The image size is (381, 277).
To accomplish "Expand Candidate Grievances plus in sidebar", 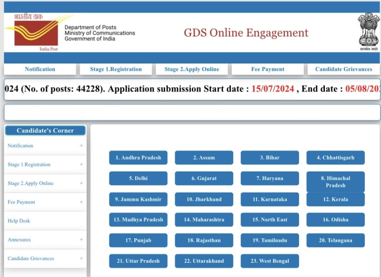I will [81, 258].
